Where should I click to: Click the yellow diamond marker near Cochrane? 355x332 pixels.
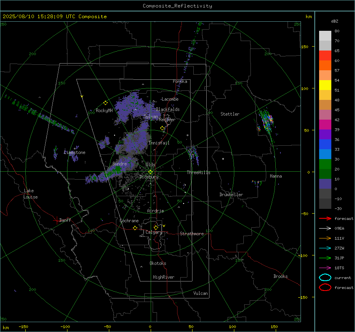135,228
